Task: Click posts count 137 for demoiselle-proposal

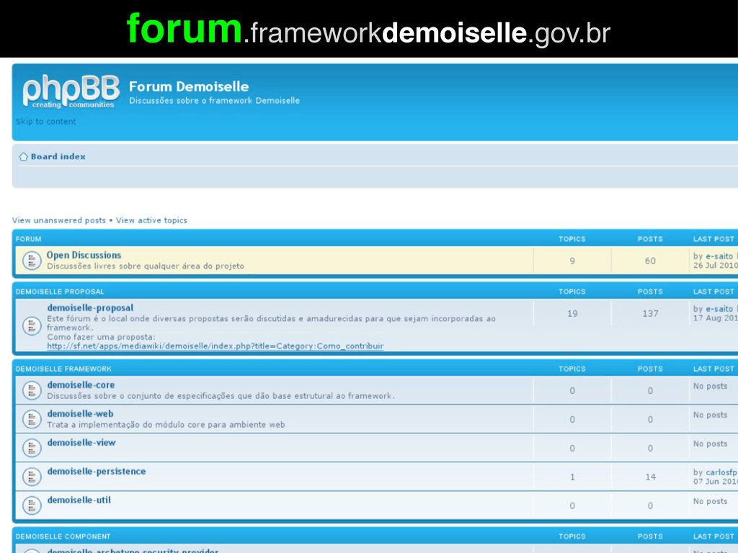Action: [650, 313]
